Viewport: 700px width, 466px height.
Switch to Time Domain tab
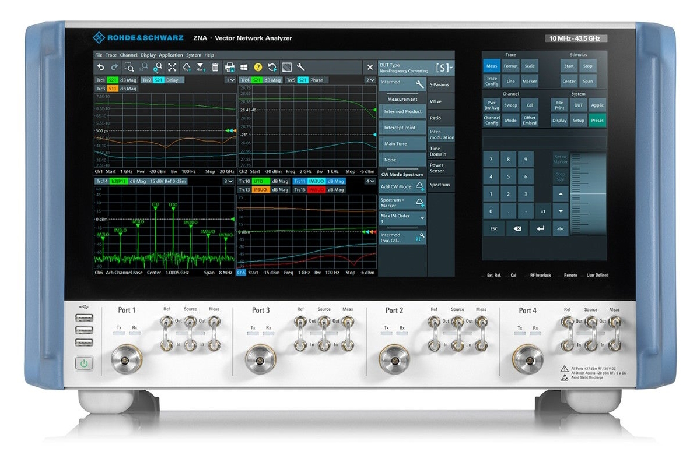pos(441,151)
